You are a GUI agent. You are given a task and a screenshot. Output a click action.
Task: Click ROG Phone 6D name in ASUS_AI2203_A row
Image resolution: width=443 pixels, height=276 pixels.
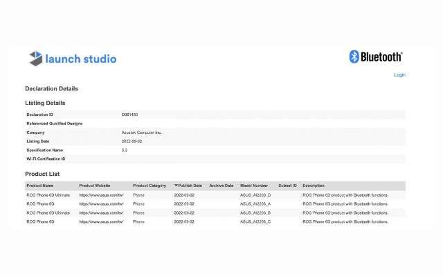tap(40, 204)
